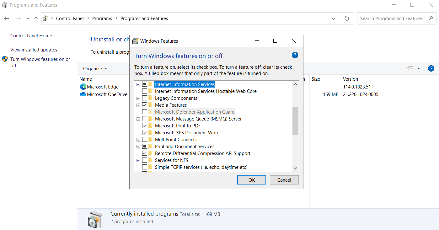Uncheck the Media Features checkbox

pyautogui.click(x=145, y=105)
